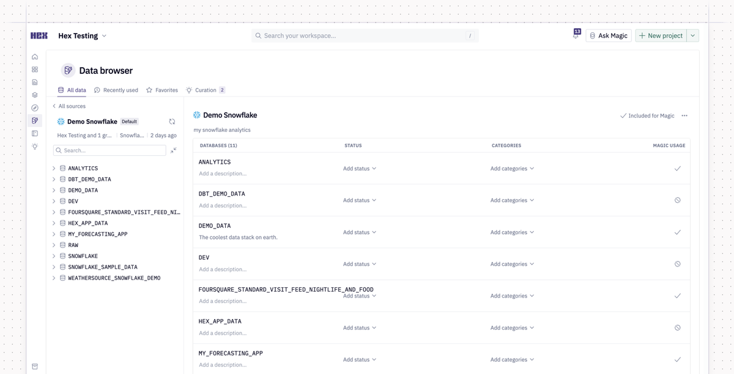Toggle Magic usage for FOURSQUARE row
This screenshot has width=734, height=374.
[x=678, y=296]
